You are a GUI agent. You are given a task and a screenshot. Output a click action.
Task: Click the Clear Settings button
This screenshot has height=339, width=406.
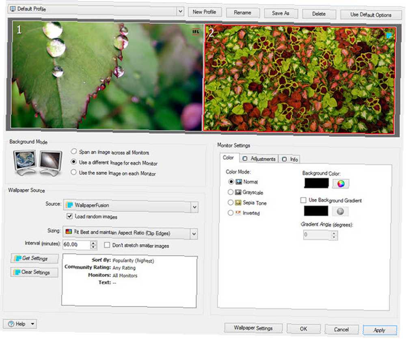coord(35,272)
